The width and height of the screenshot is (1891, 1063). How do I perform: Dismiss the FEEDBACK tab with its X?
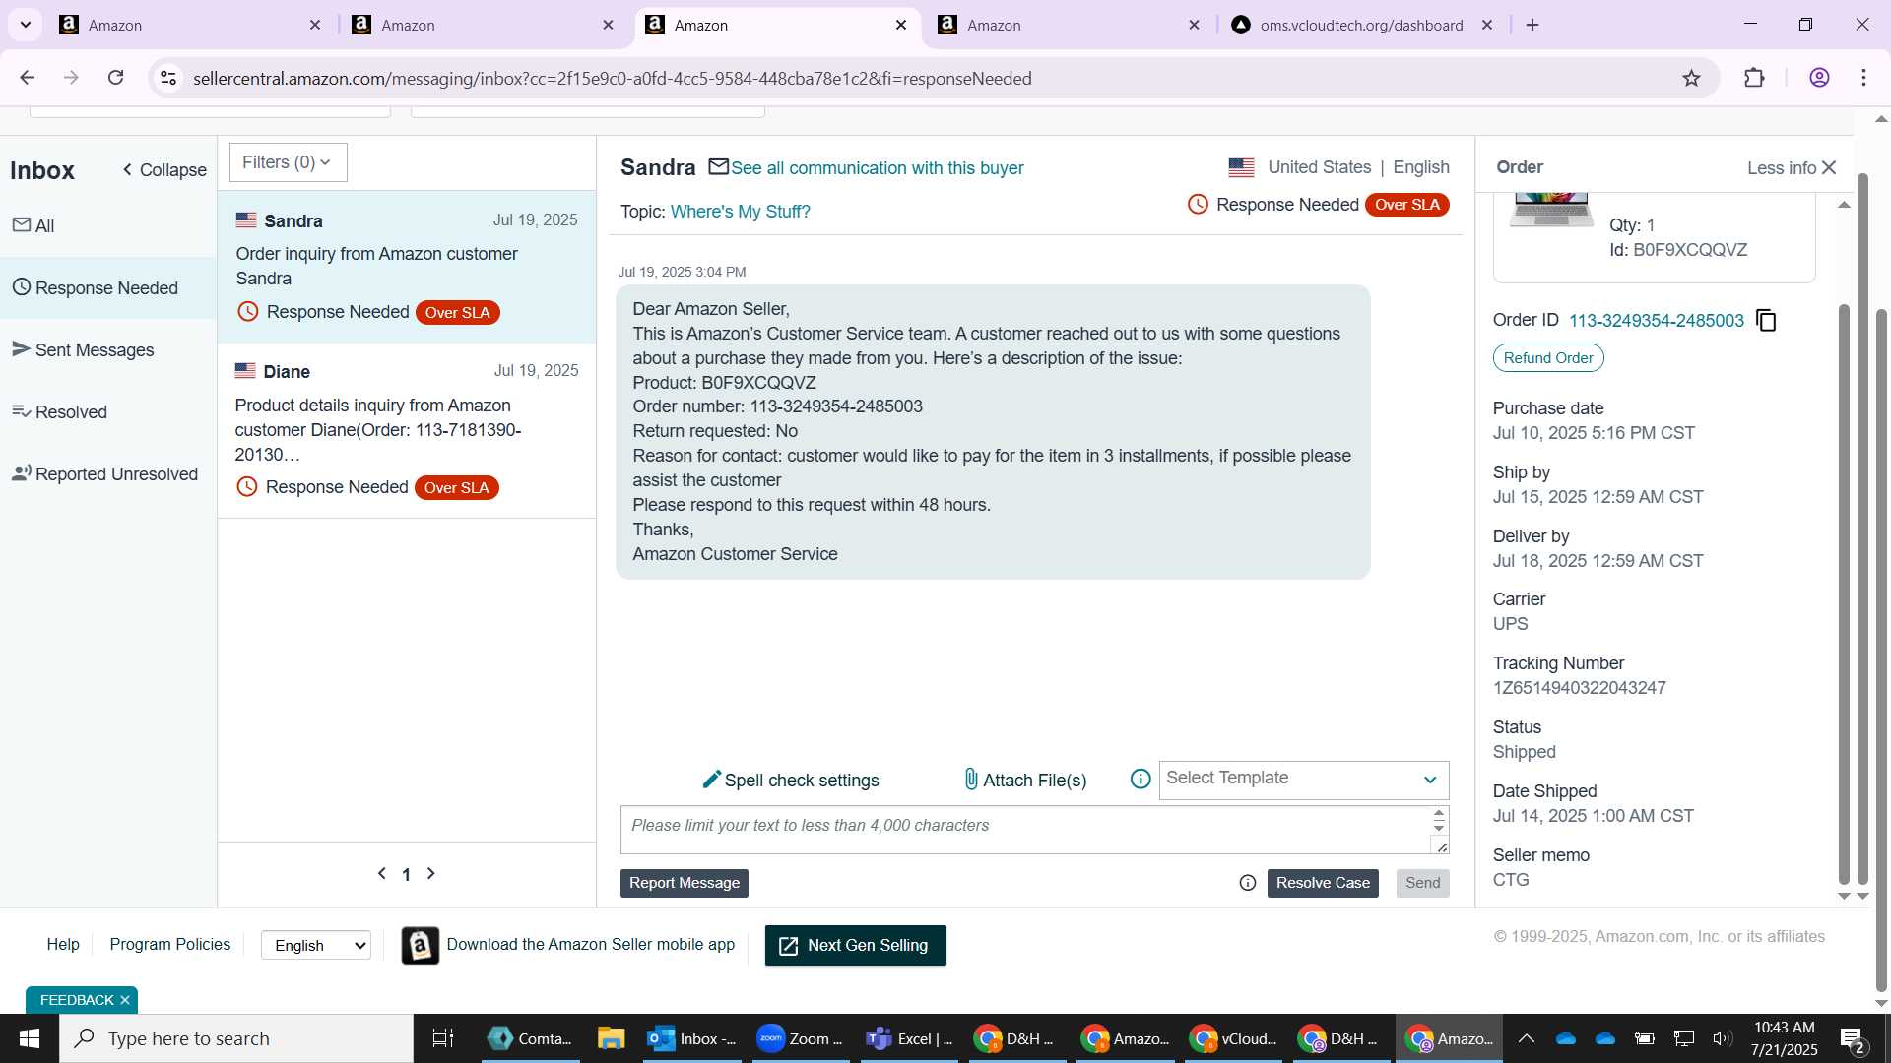125,1000
